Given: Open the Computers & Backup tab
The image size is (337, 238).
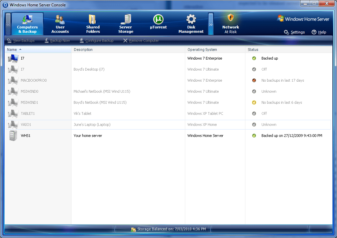Looking at the screenshot, I should pos(27,24).
